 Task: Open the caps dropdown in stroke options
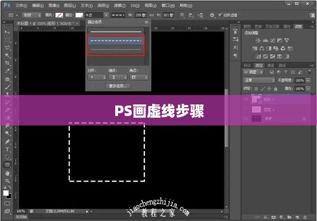point(118,77)
